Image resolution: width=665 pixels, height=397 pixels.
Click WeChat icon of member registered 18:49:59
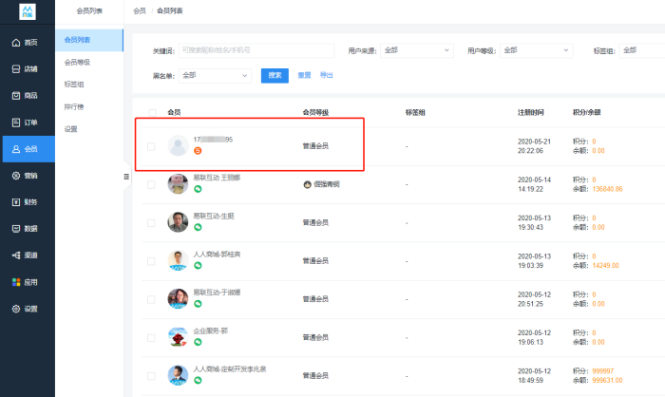pyautogui.click(x=198, y=380)
